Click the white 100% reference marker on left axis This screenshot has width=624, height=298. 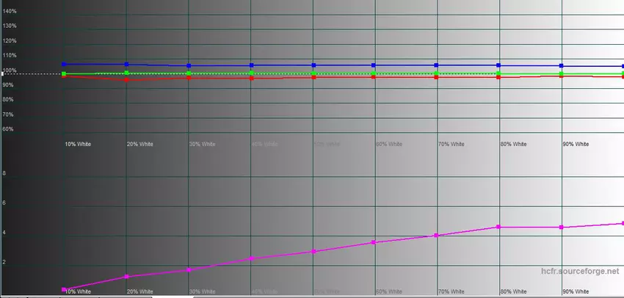coord(3,73)
